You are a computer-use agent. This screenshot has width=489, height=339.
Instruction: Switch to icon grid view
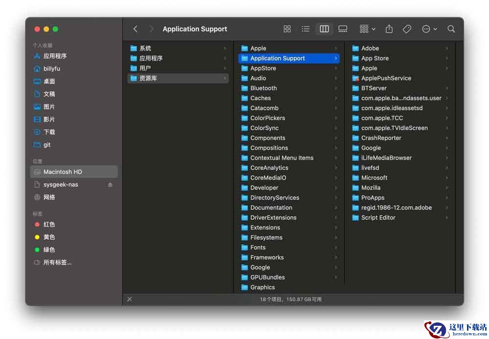pyautogui.click(x=287, y=29)
